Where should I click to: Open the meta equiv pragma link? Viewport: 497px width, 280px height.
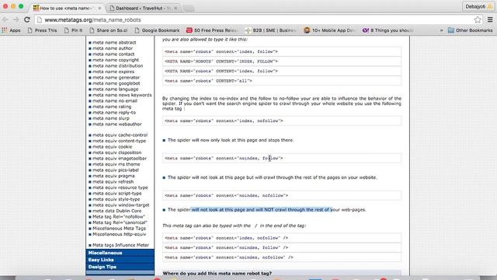point(113,176)
